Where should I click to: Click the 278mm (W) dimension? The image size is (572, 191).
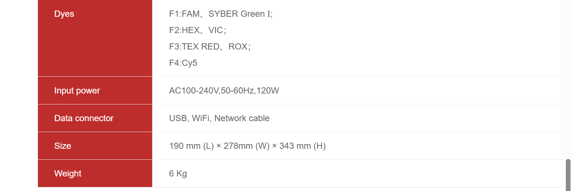pos(246,146)
